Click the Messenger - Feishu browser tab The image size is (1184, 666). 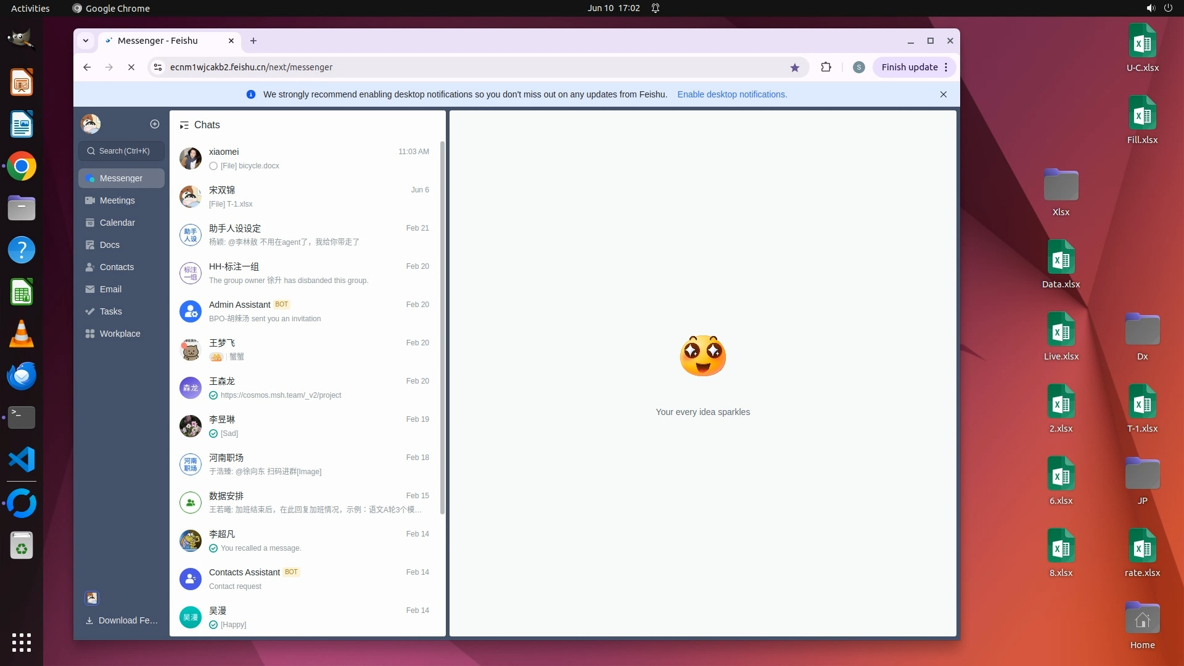pyautogui.click(x=158, y=41)
